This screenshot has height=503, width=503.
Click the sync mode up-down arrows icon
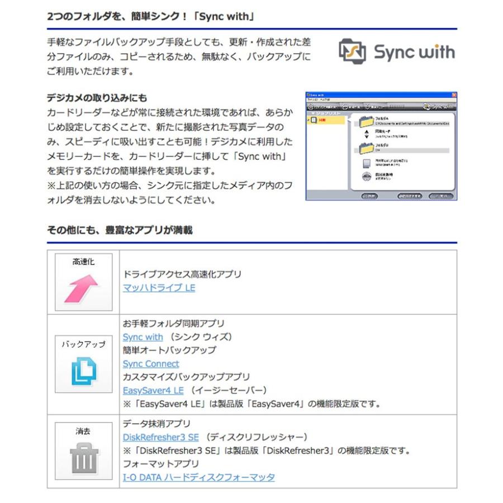pos(366,134)
